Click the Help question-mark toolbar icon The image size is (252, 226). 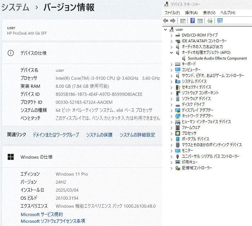[x=192, y=21]
